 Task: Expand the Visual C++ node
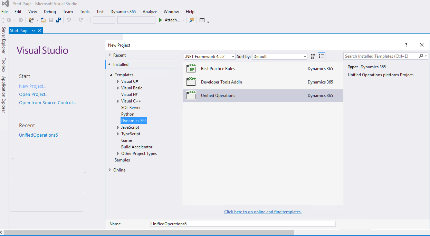coord(118,101)
